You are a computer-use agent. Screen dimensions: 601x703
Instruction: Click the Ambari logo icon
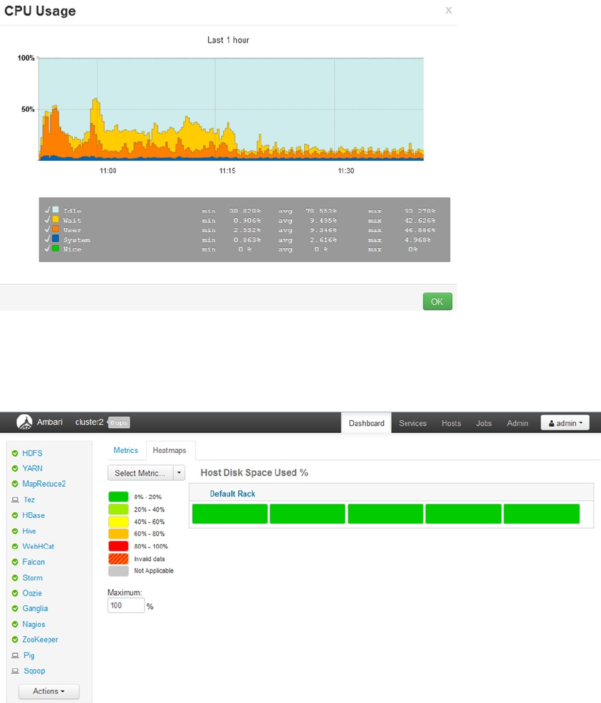tap(24, 422)
